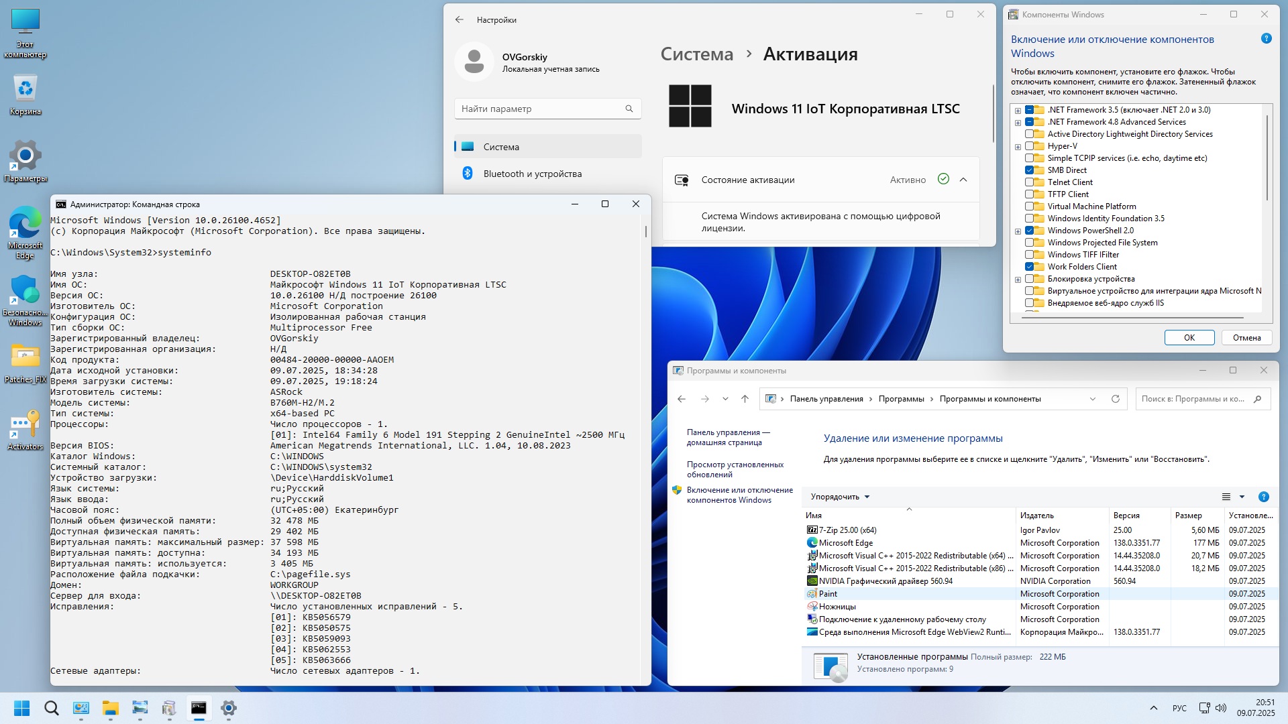The image size is (1288, 724).
Task: Click Отмена in Компоненты Windows
Action: (x=1246, y=338)
